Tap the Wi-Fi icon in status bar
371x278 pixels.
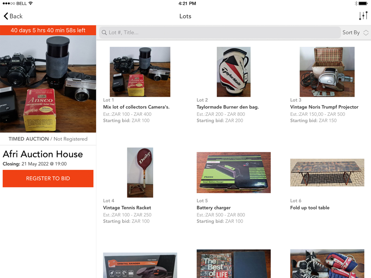coord(30,3)
